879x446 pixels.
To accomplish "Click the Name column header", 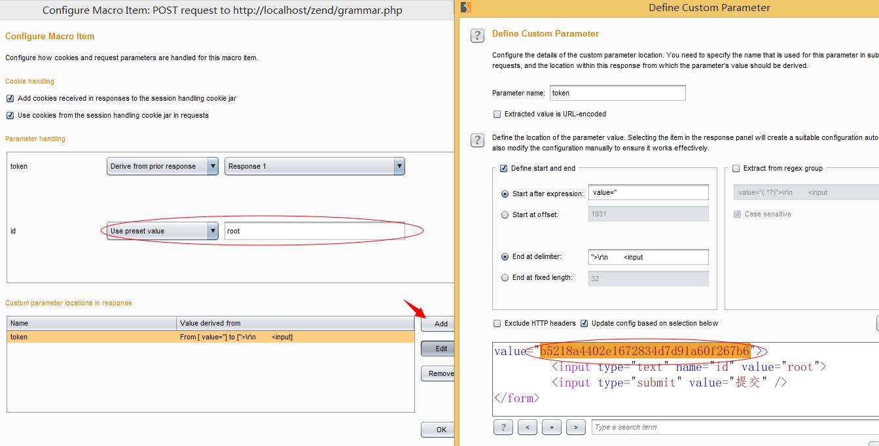I will point(92,323).
